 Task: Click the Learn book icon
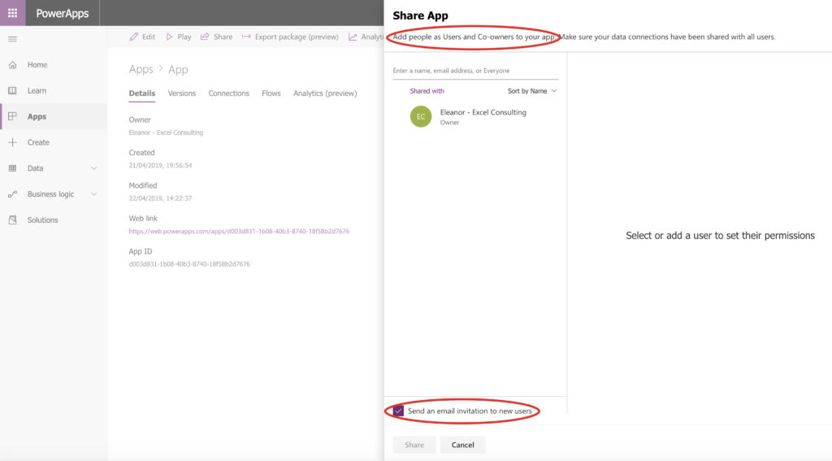(x=13, y=91)
